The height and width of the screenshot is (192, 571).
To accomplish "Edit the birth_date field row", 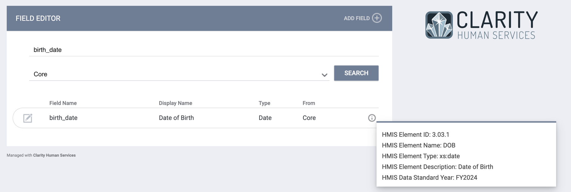I will click(x=28, y=118).
